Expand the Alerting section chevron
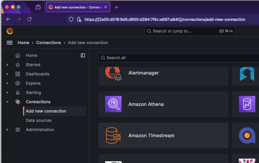 tap(7, 92)
